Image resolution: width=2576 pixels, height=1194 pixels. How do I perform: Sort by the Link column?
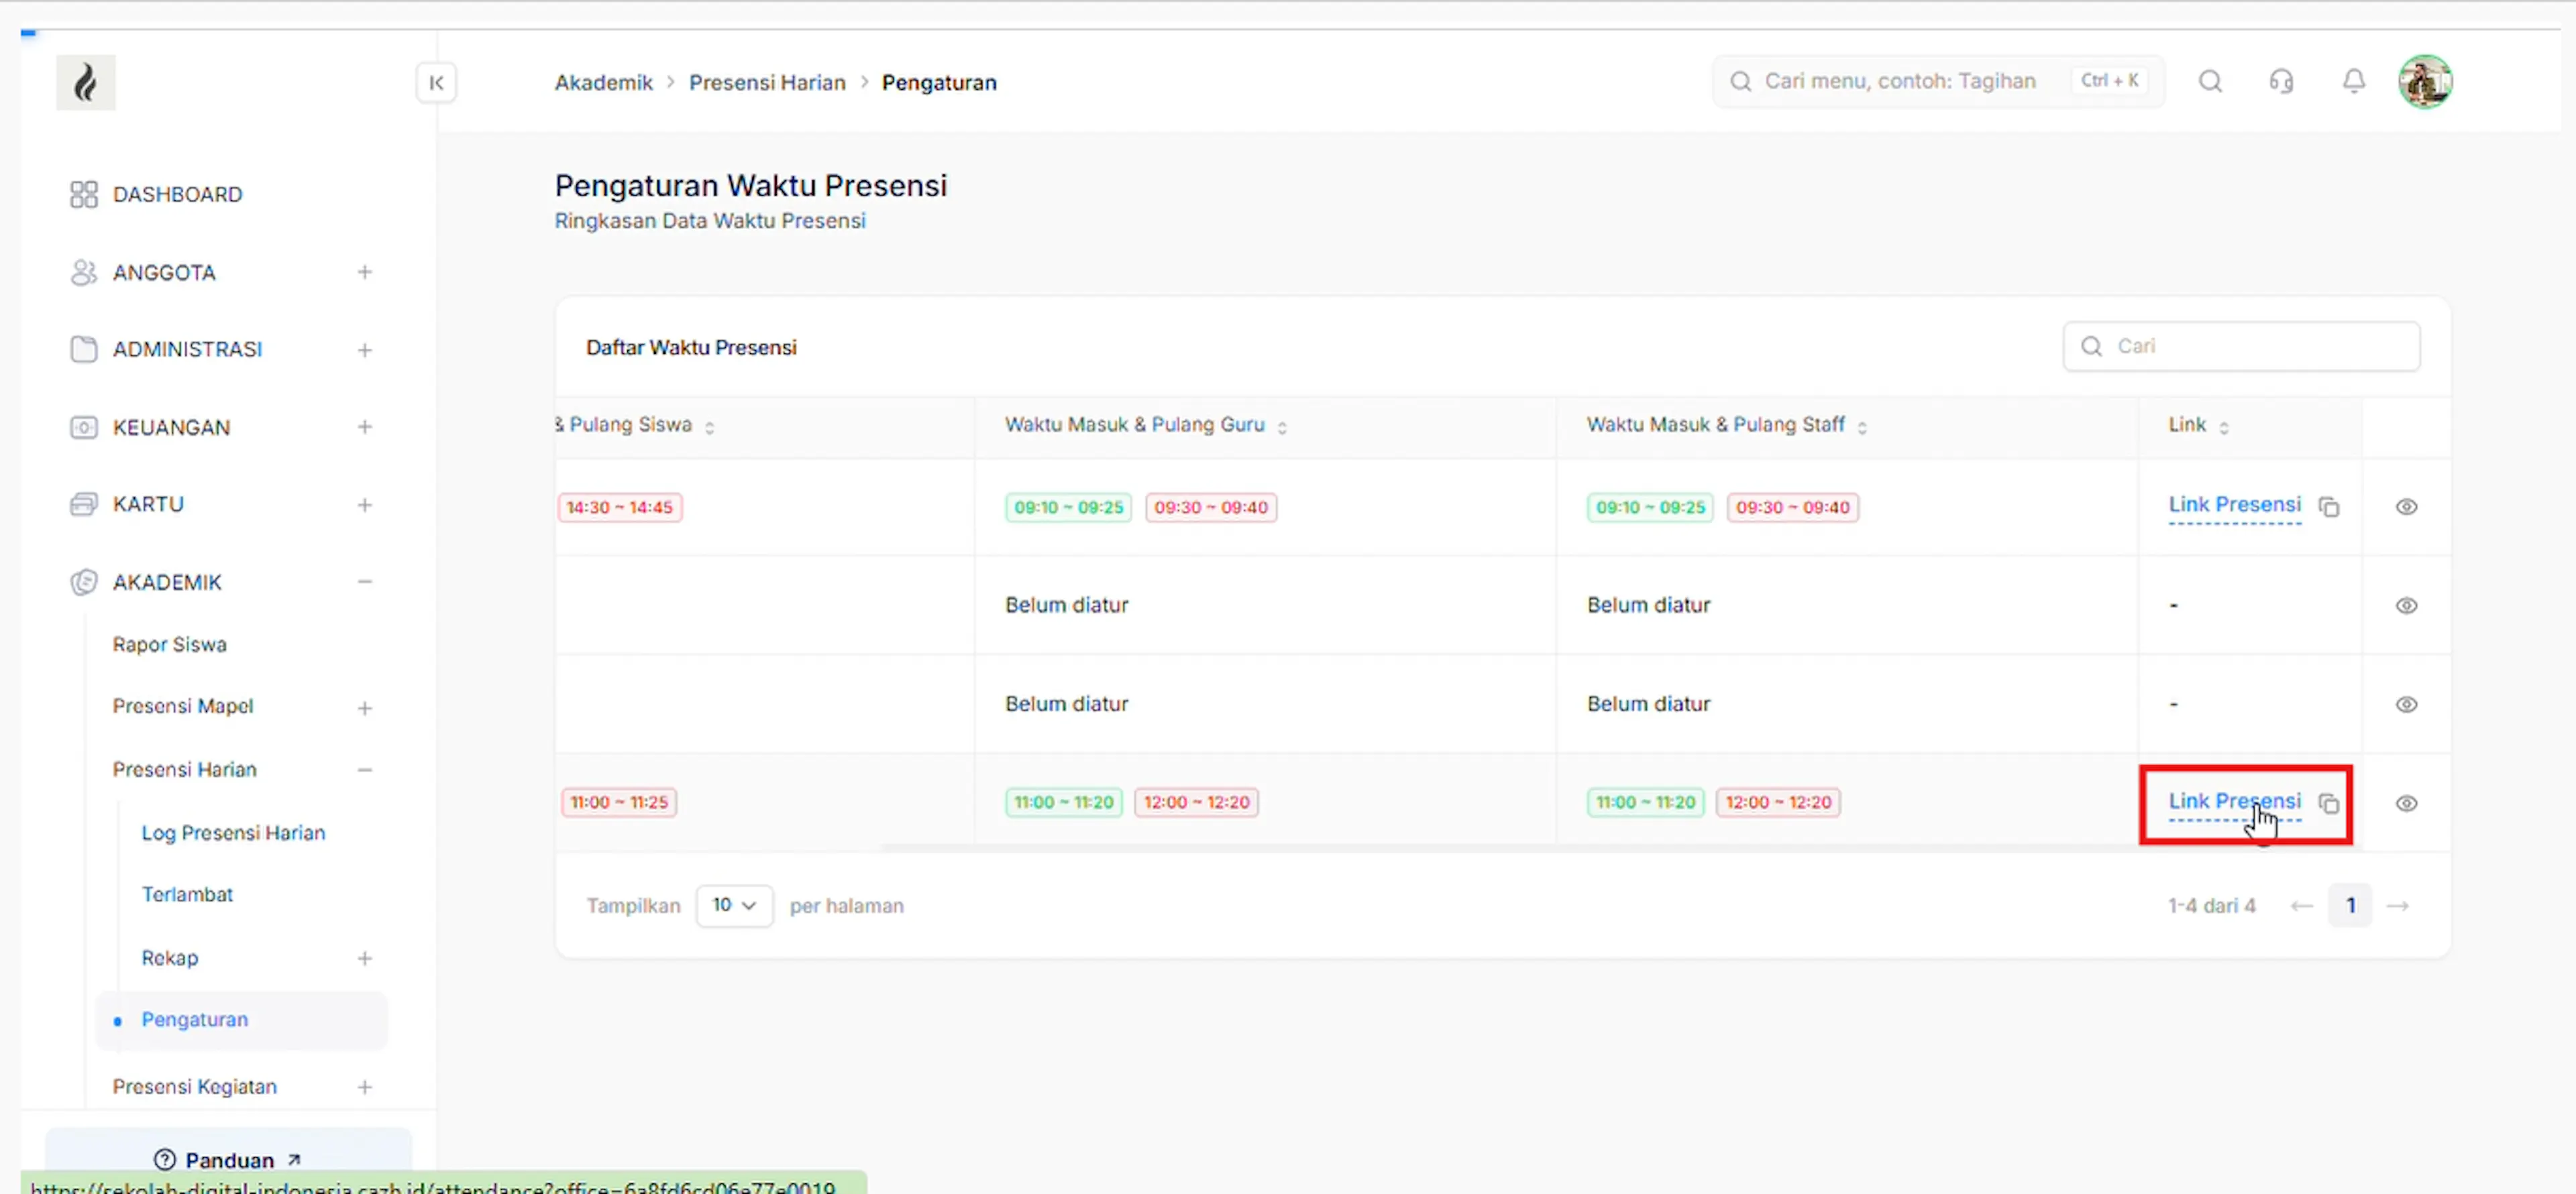(x=2223, y=428)
